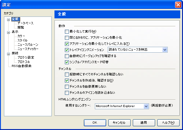Uncheck アプリケーションを最小化してトレイに入れる option
The image size is (183, 130).
[x=67, y=44]
